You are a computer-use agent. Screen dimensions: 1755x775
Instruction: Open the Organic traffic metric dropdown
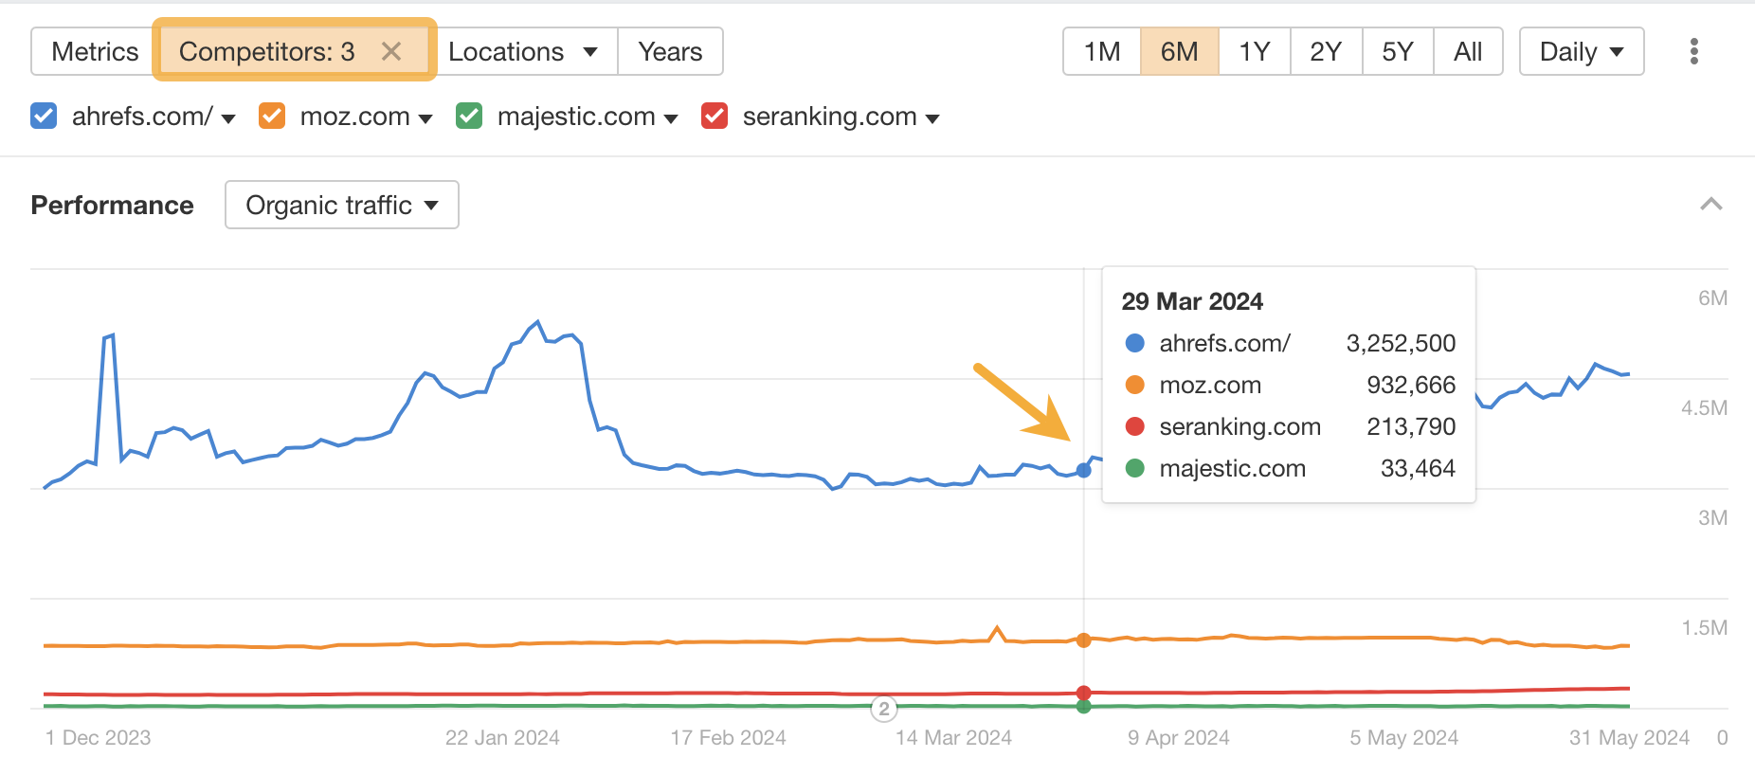coord(341,205)
